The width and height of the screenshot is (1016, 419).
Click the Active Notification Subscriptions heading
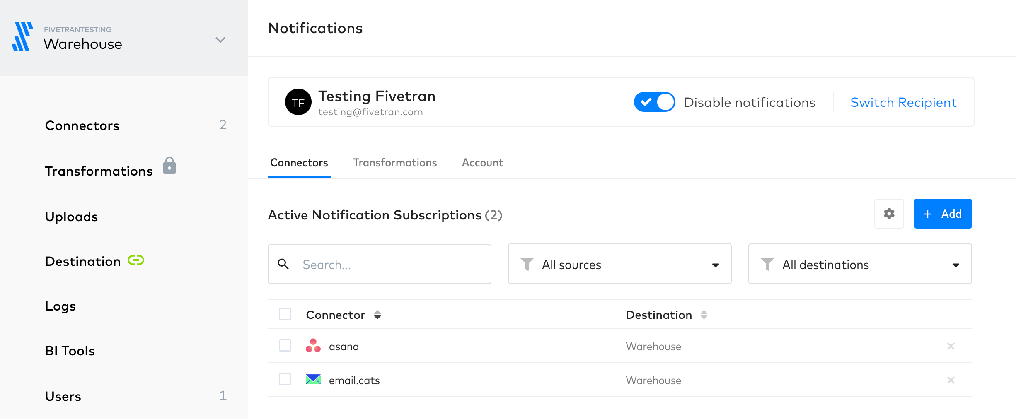[375, 215]
